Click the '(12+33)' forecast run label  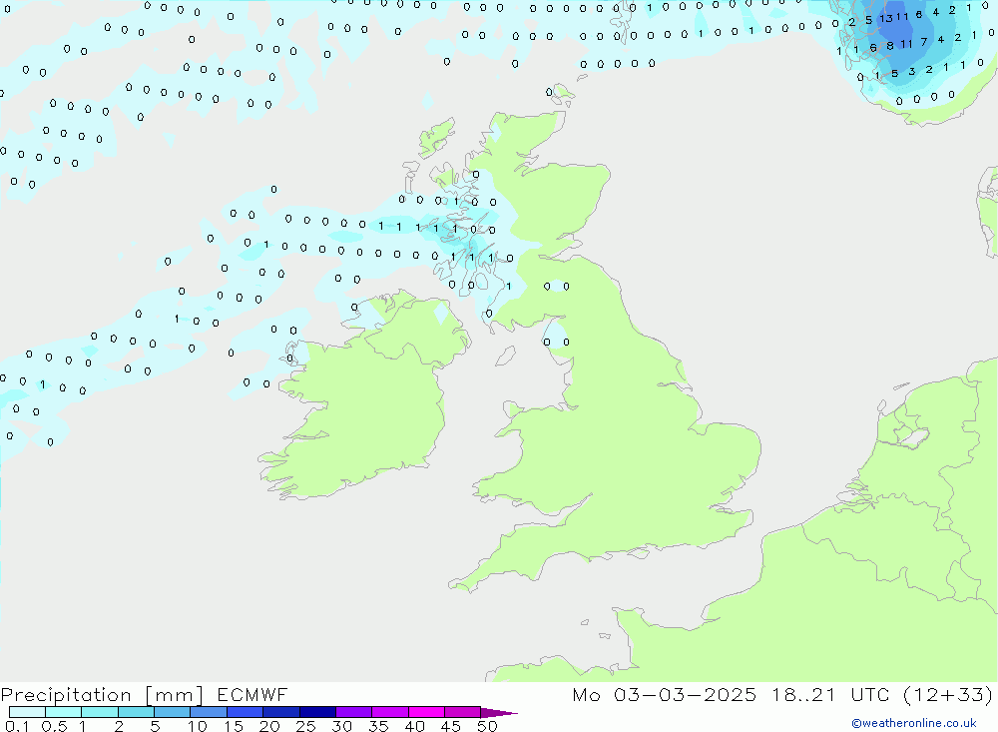pyautogui.click(x=948, y=694)
